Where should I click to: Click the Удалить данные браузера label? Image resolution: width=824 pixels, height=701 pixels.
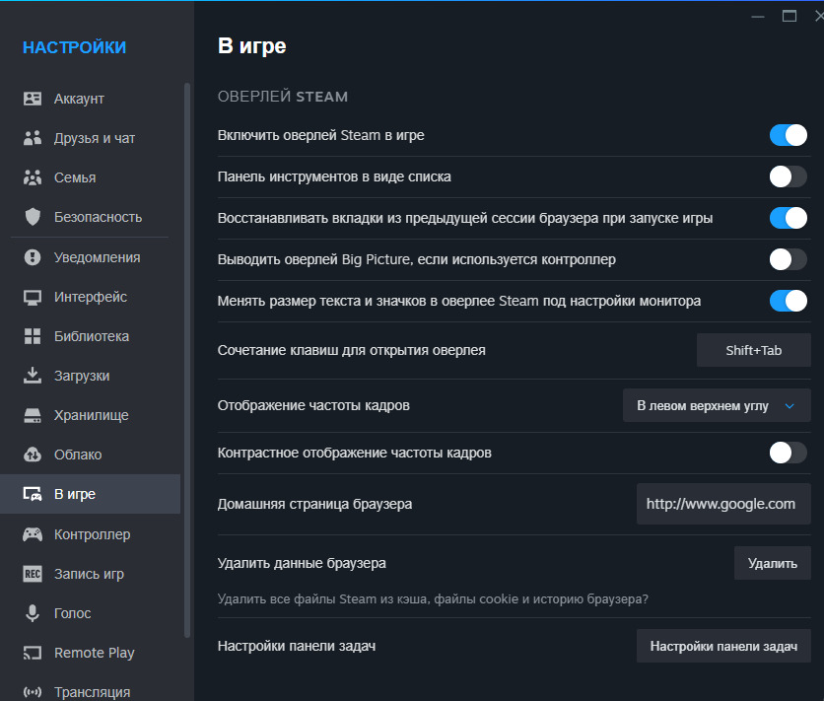point(302,563)
